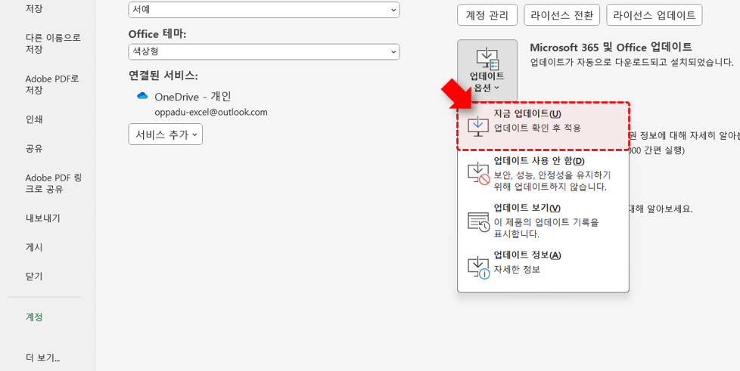Open 업데이트 보기(V) entry
Viewport: 740px width, 371px height.
[543, 221]
